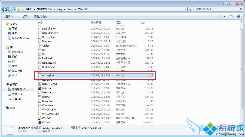245x137 pixels.
Task: Select the UNACEV2.DLL file icon
Action: tap(40, 84)
